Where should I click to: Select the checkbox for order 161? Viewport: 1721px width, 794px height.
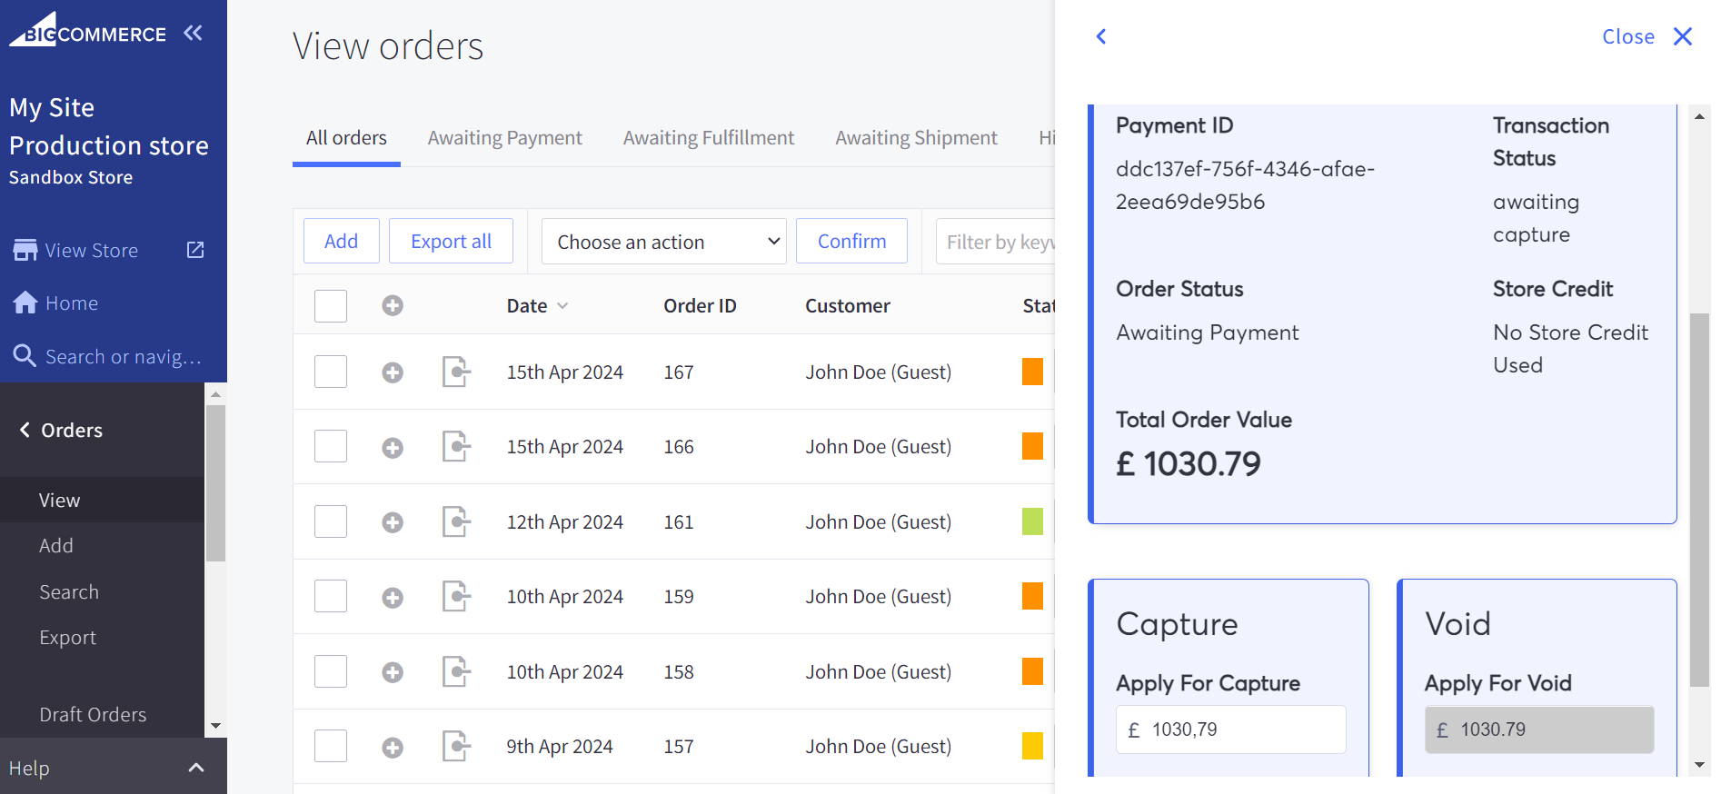point(331,522)
